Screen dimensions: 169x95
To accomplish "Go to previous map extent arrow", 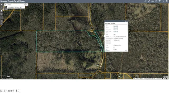I will pyautogui.click(x=1, y=21).
